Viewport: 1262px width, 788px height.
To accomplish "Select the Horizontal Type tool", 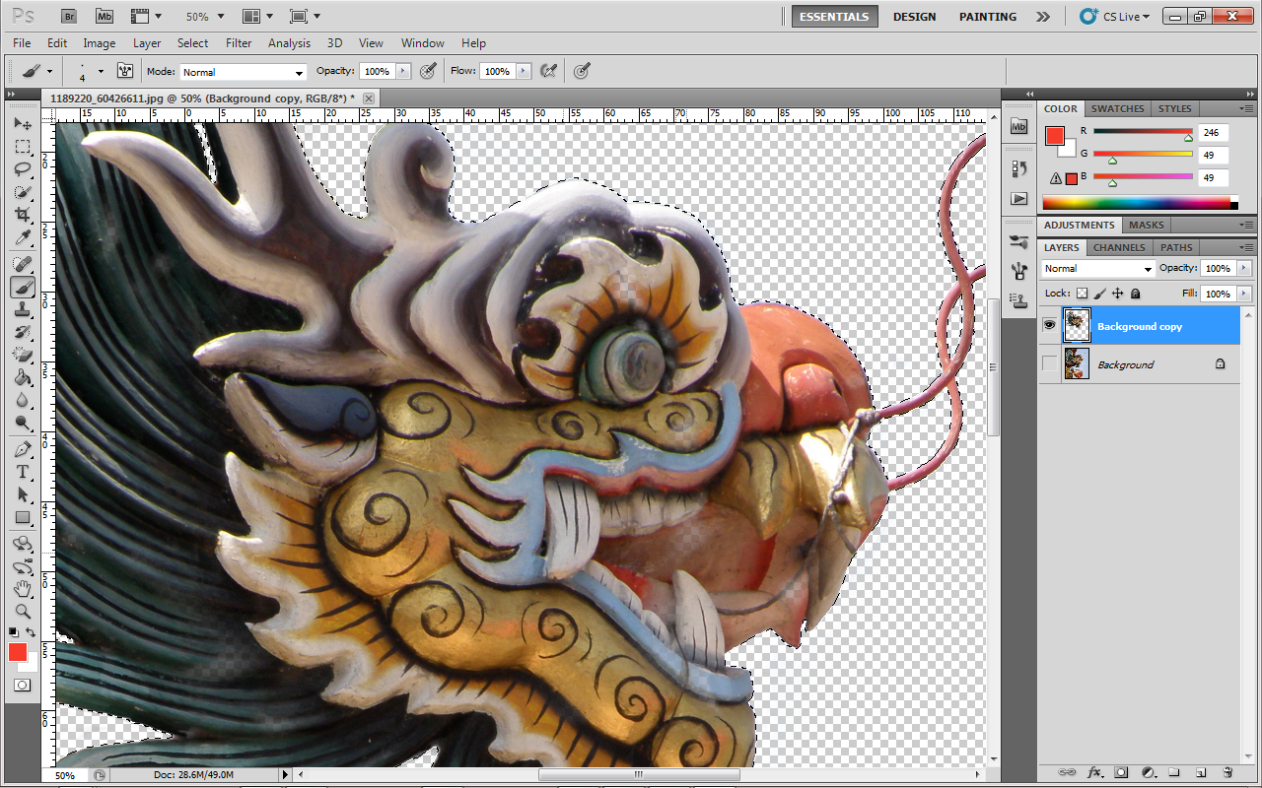I will click(23, 472).
